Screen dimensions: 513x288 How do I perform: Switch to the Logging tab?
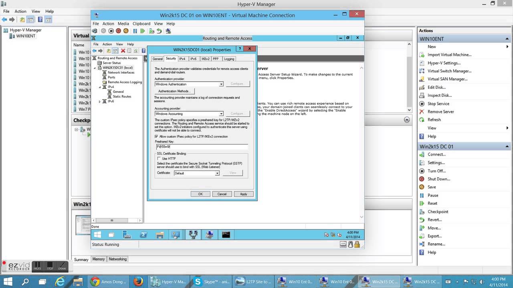tap(229, 59)
